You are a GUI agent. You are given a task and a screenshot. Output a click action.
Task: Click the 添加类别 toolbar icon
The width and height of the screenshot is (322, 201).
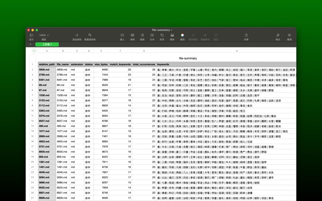click(x=77, y=35)
